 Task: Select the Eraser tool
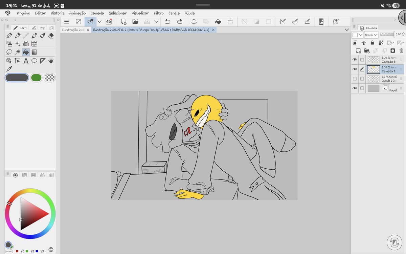pos(51,35)
